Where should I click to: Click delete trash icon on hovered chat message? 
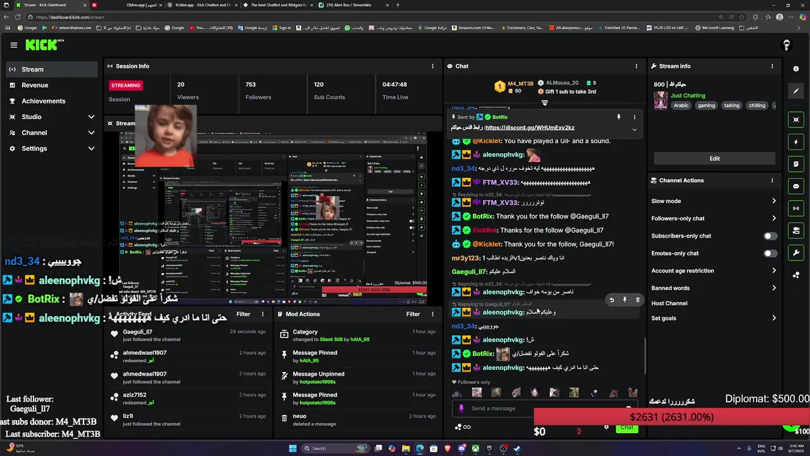(637, 300)
